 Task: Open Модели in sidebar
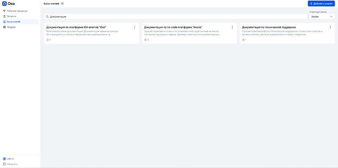[20, 27]
